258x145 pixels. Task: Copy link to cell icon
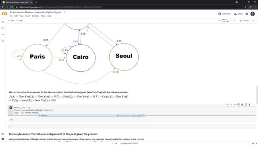point(235,105)
